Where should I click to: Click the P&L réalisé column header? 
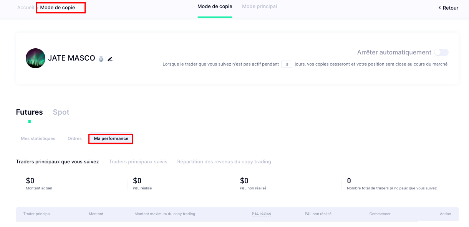(262, 214)
